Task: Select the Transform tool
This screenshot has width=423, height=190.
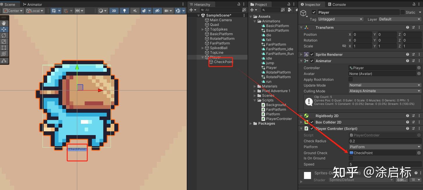Action: (x=4, y=54)
